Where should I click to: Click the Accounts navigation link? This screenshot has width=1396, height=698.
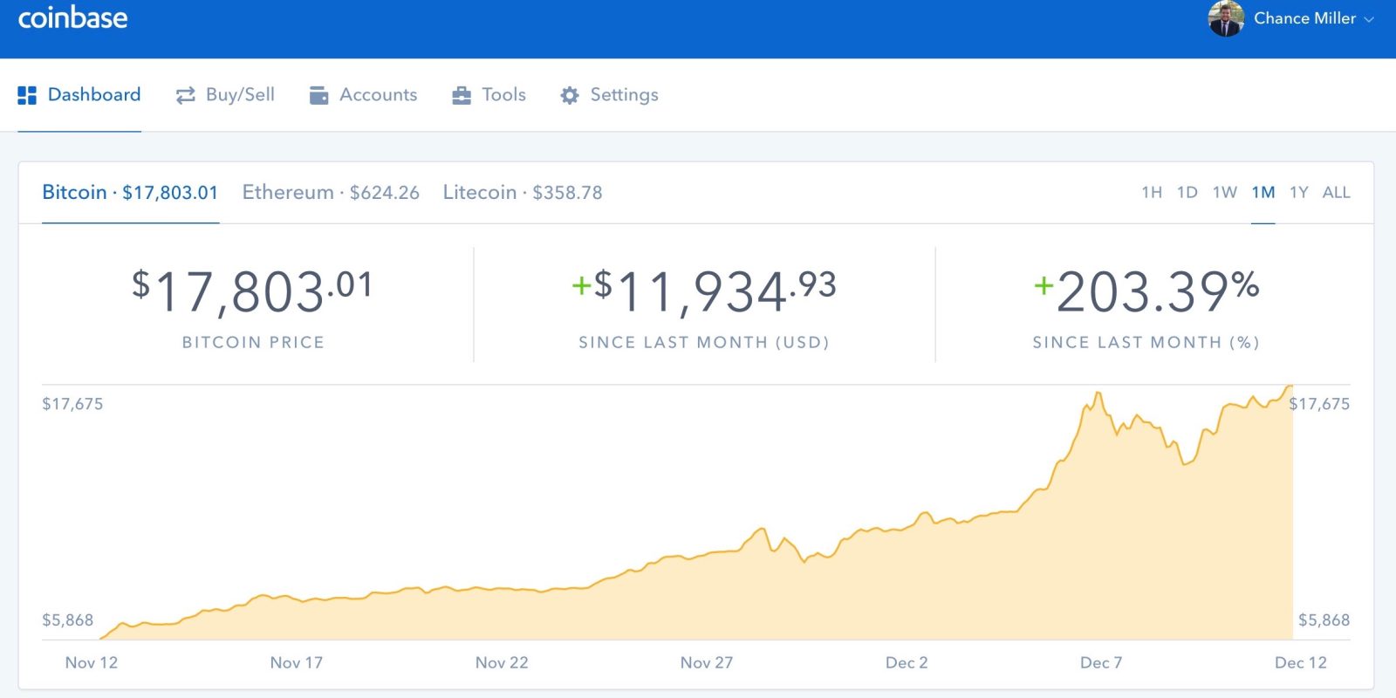coord(378,94)
